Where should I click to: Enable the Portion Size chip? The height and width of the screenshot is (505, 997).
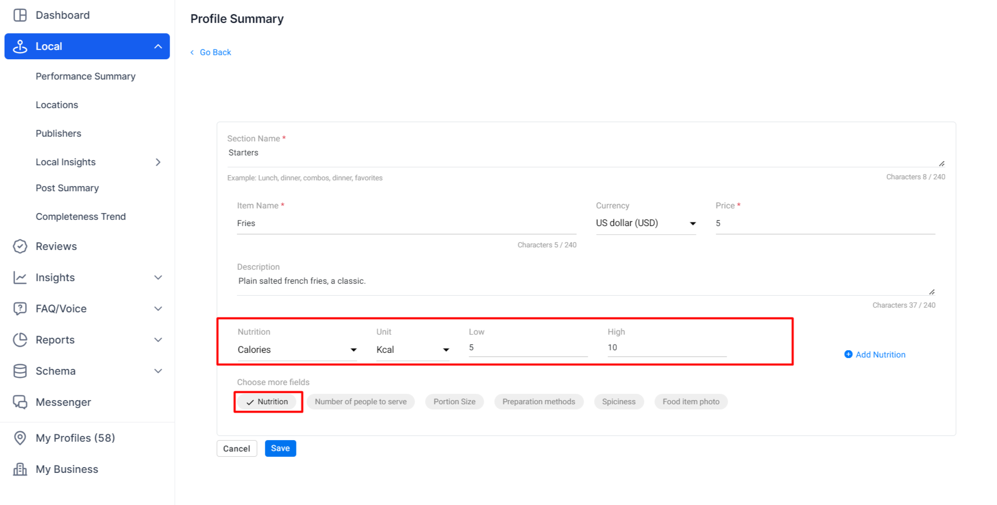click(x=455, y=402)
